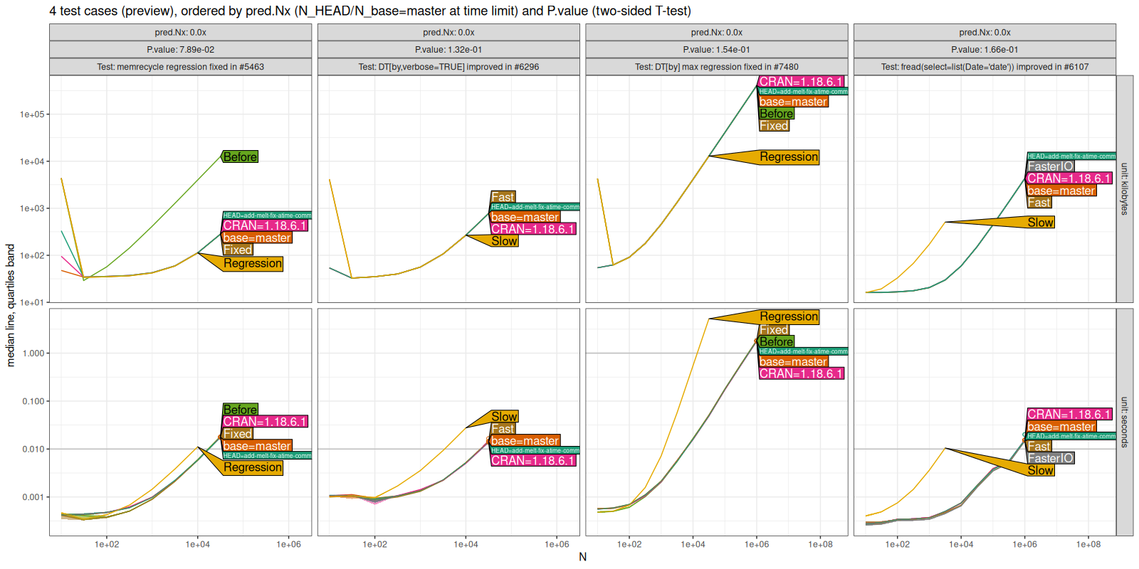Select "Regression" label in DT[by] max seconds panel
The width and height of the screenshot is (1139, 569).
click(789, 317)
